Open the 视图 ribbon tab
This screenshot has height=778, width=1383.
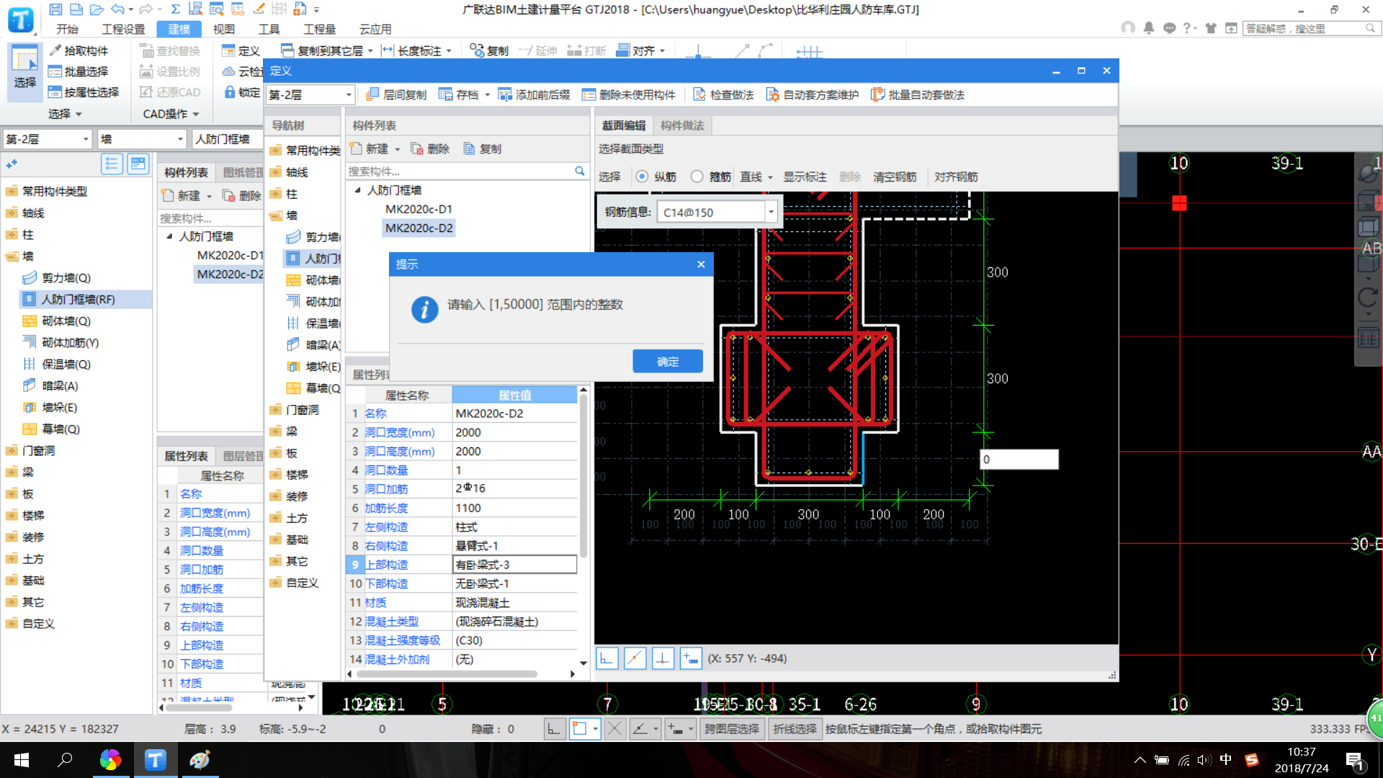click(x=224, y=29)
